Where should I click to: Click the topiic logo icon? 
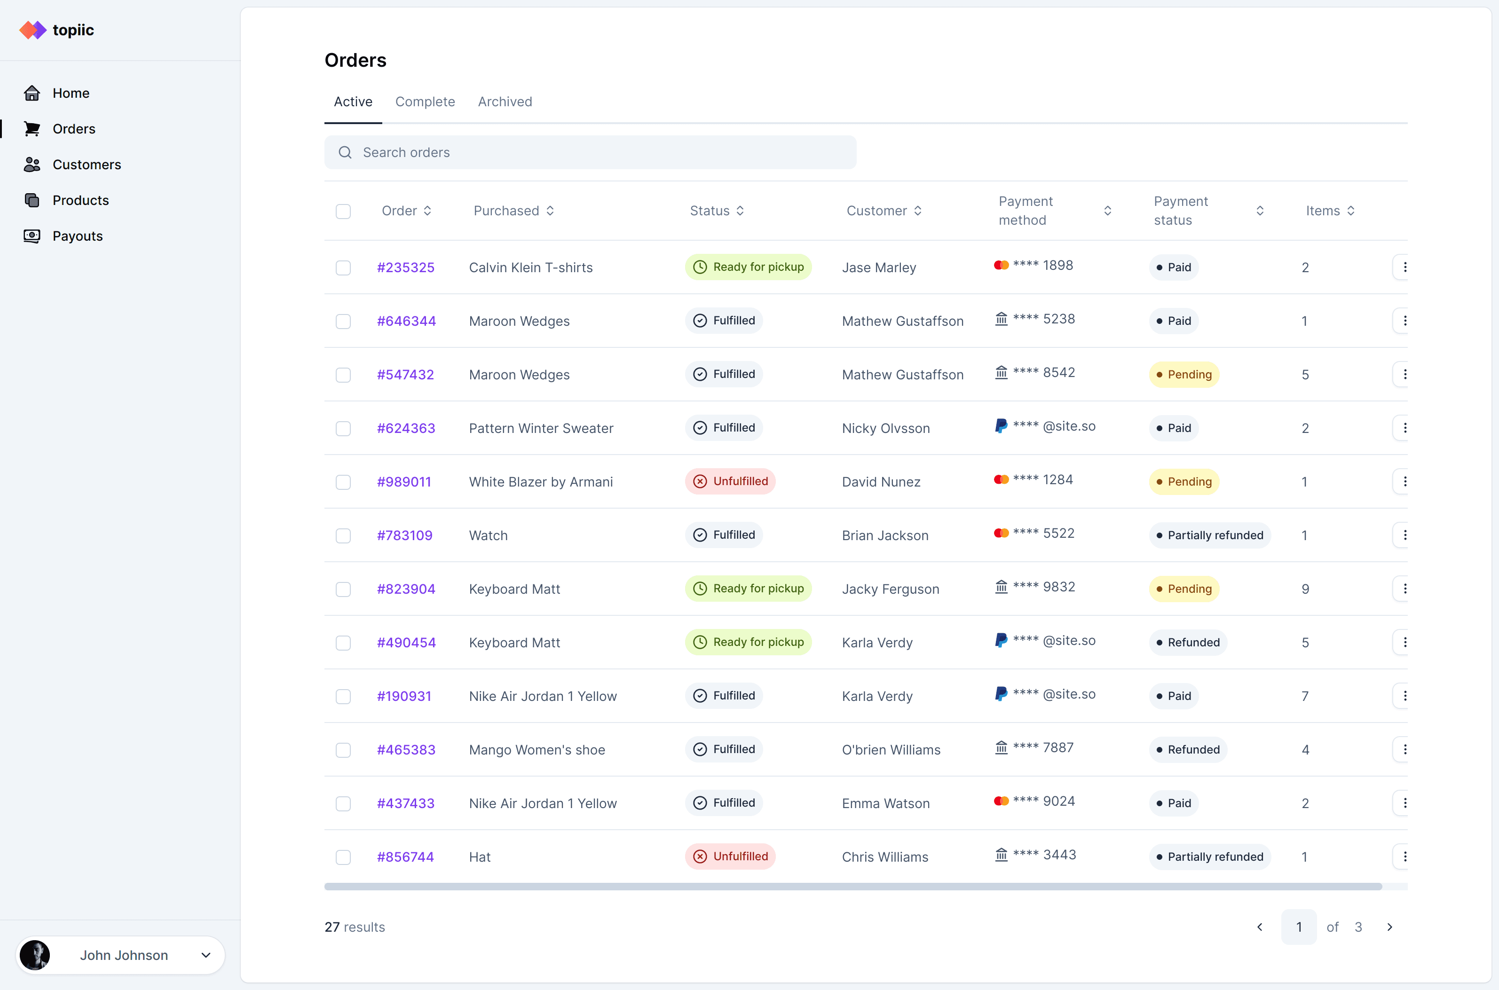click(33, 30)
